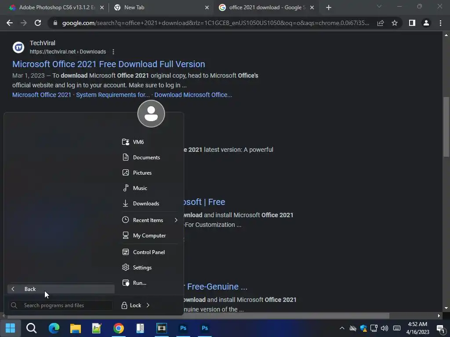The width and height of the screenshot is (450, 337).
Task: Click the VM6 folder icon
Action: tap(125, 142)
